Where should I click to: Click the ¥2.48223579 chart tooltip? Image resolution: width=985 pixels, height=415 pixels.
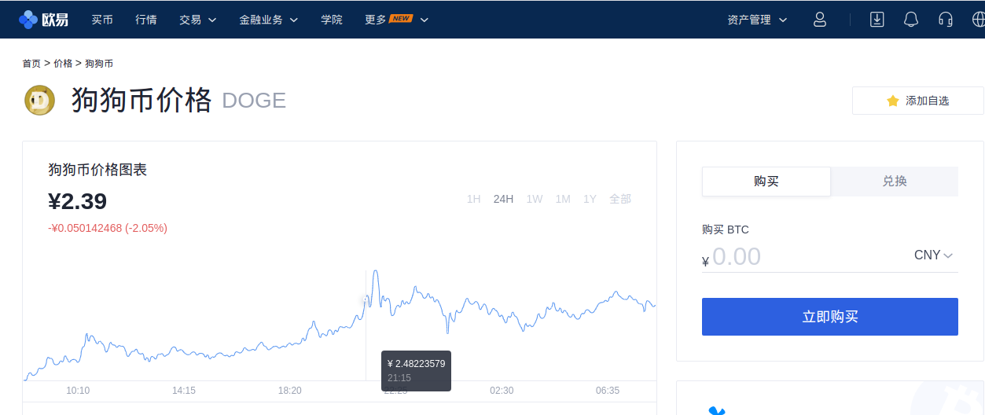point(416,371)
